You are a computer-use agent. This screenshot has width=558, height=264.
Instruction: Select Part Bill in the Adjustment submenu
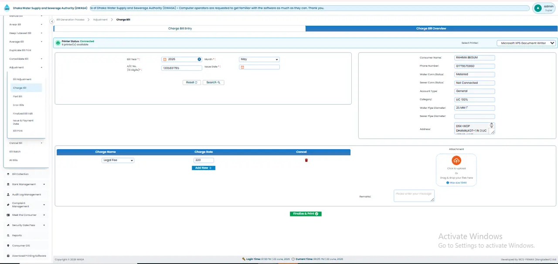[x=17, y=96]
